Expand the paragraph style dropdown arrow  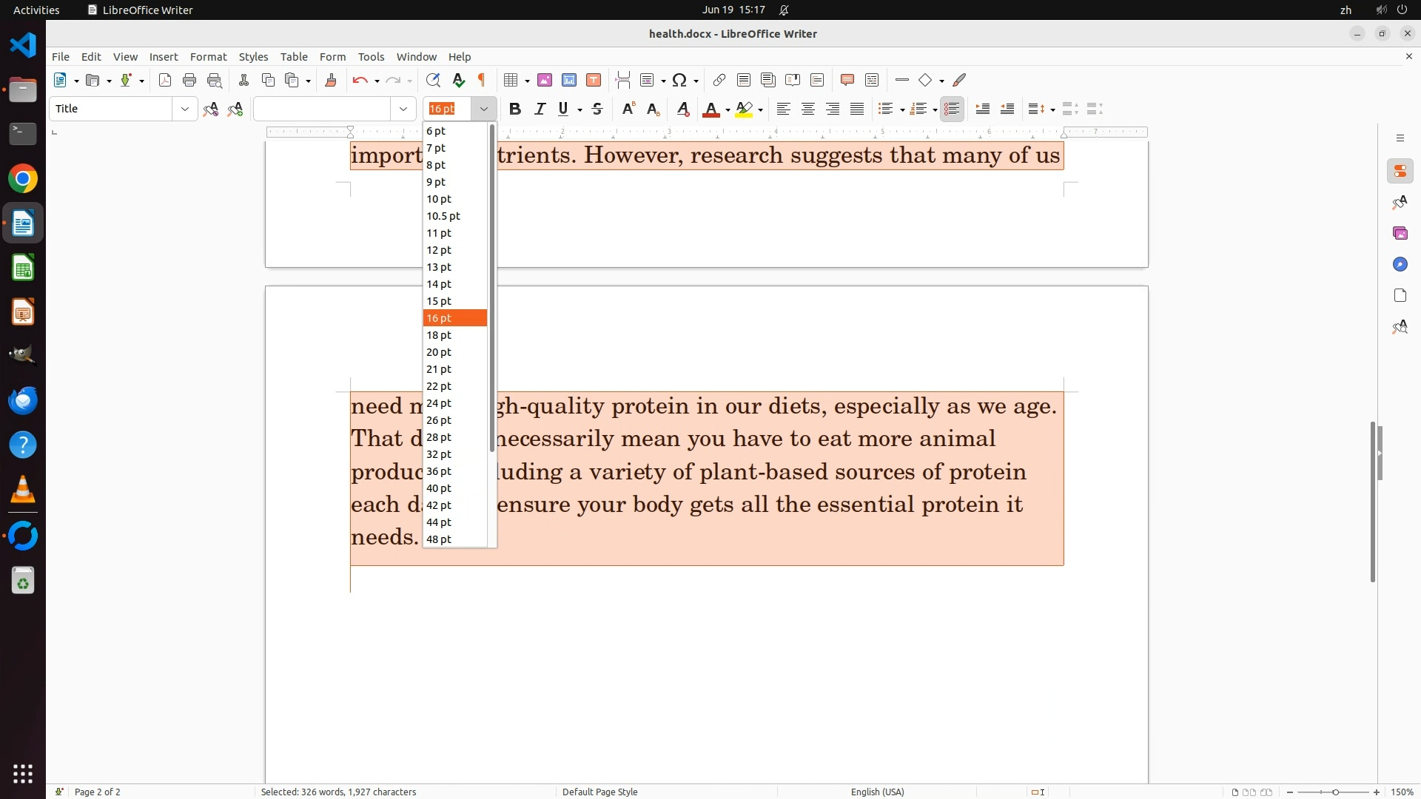(184, 109)
